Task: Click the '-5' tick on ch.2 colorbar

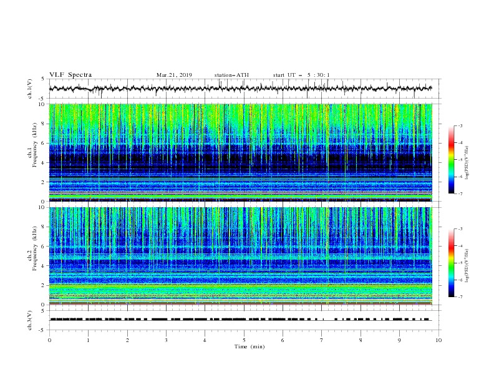Action: click(460, 263)
